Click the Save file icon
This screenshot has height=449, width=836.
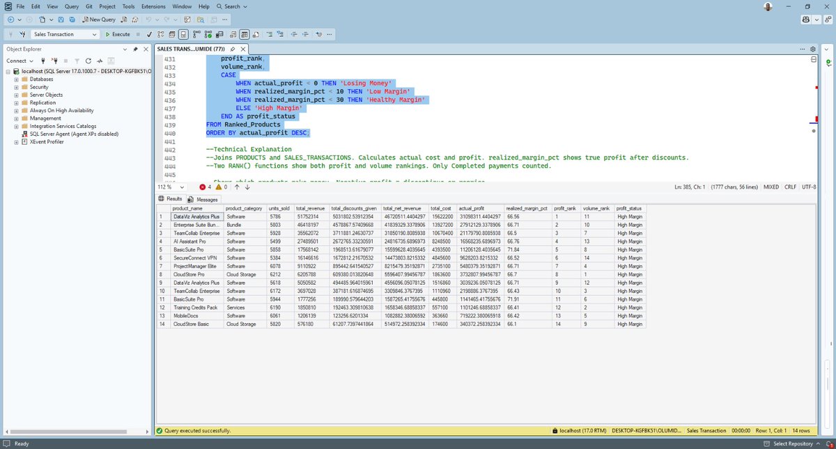click(61, 19)
